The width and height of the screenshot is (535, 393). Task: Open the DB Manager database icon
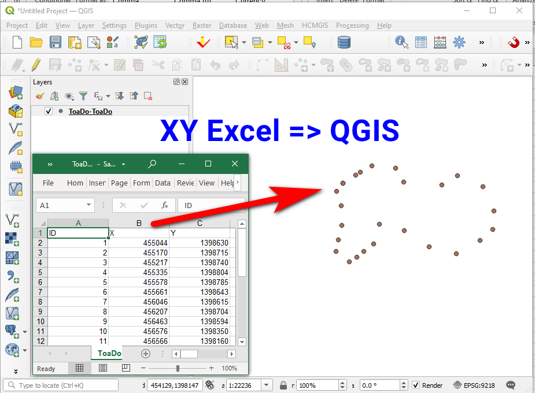pyautogui.click(x=344, y=42)
